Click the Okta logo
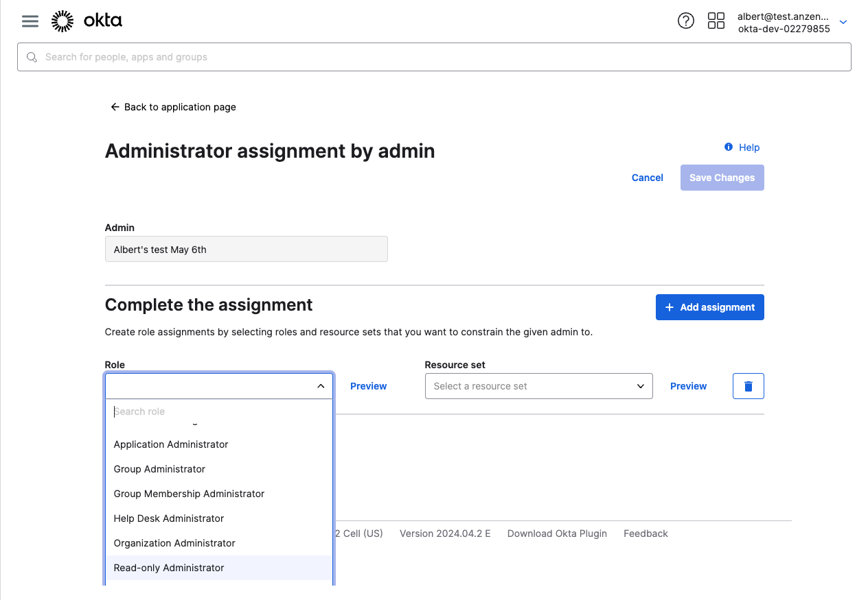The height and width of the screenshot is (600, 868). [x=87, y=21]
